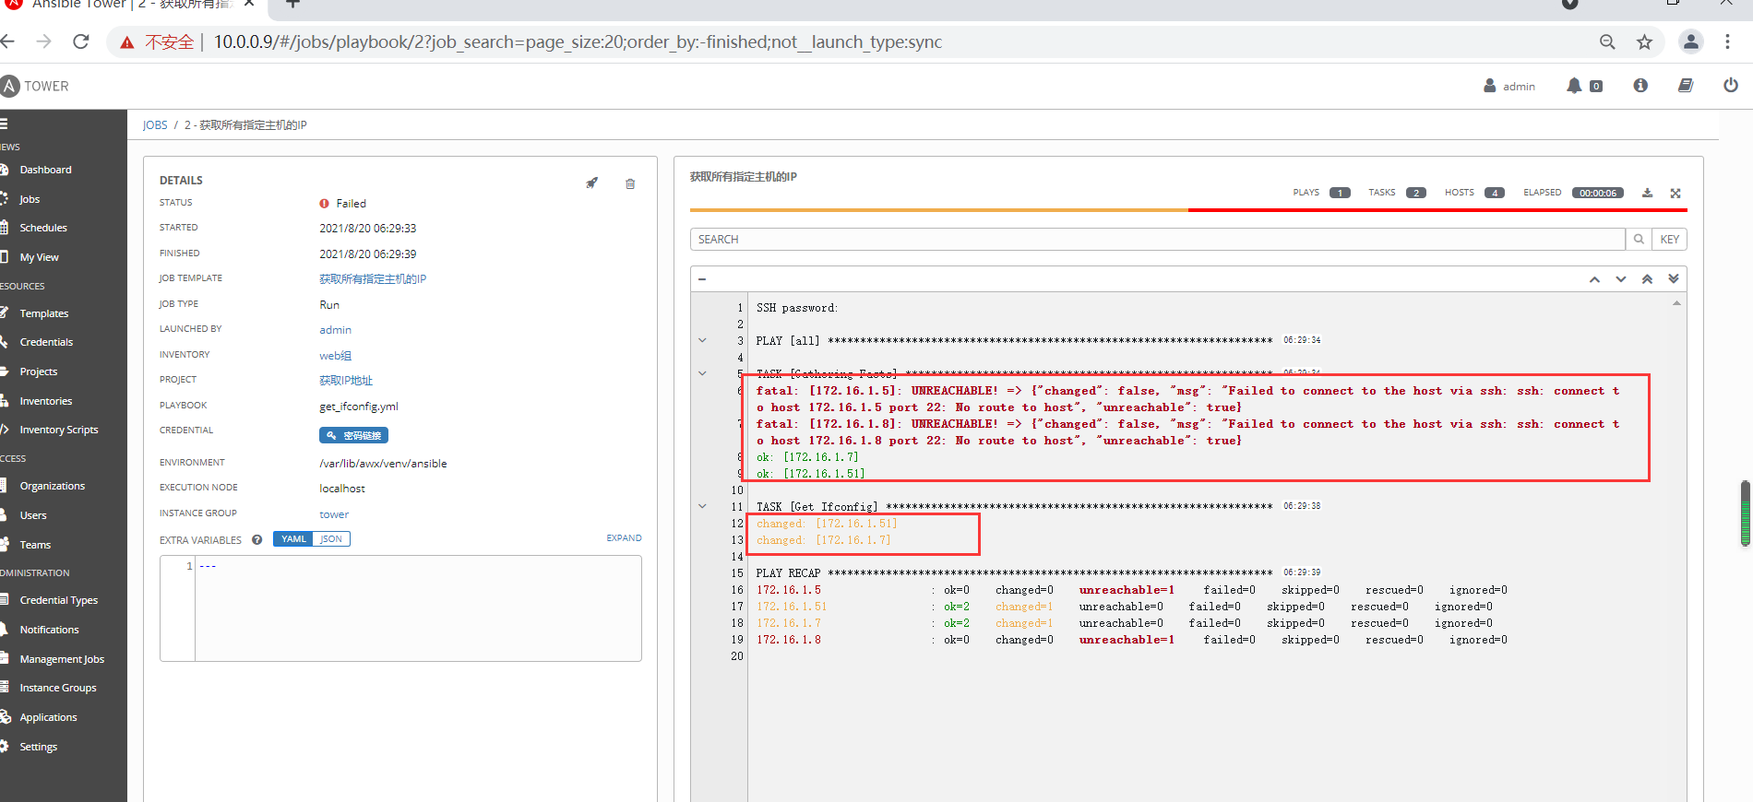Open Dashboard in the sidebar

(45, 170)
